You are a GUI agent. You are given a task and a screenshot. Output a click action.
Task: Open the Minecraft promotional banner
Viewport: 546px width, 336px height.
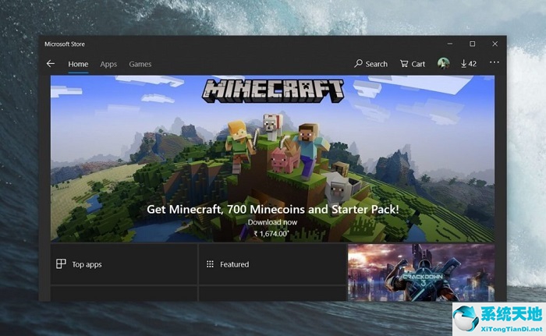point(272,158)
